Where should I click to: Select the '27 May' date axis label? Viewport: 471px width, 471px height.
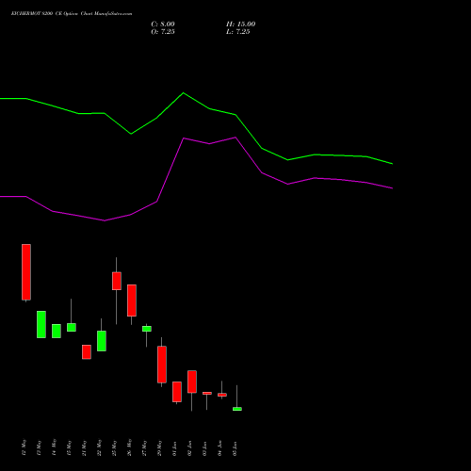(x=145, y=447)
